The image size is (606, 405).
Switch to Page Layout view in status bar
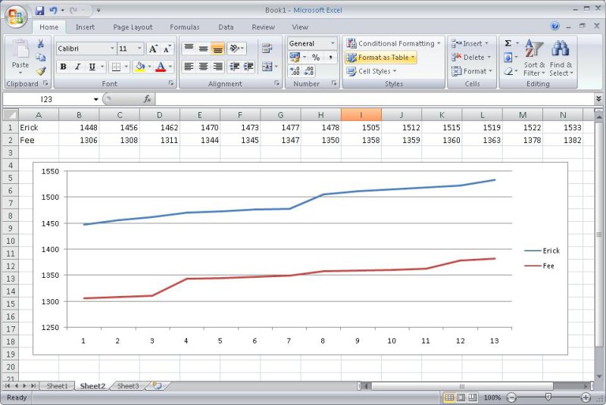(x=461, y=397)
